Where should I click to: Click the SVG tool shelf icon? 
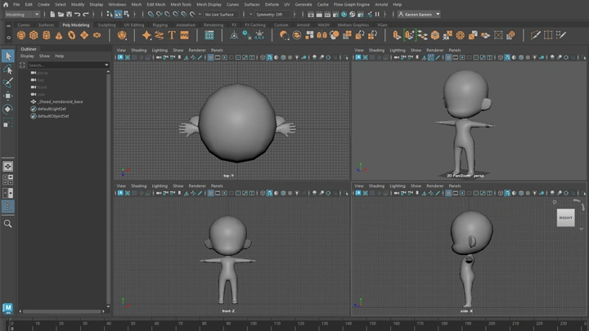(x=185, y=35)
